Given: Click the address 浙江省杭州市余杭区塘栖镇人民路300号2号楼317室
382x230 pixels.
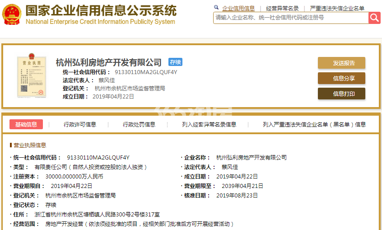Looking at the screenshot, I should [97, 215].
